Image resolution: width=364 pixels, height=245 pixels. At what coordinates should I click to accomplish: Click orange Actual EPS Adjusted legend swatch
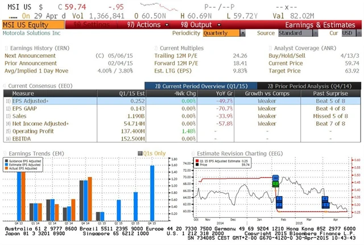tap(9, 168)
